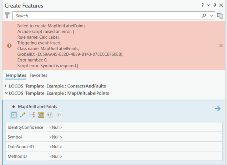Click 'Failed to create MapUnitLabelPoints.' text
This screenshot has width=227, height=165.
coord(52,26)
